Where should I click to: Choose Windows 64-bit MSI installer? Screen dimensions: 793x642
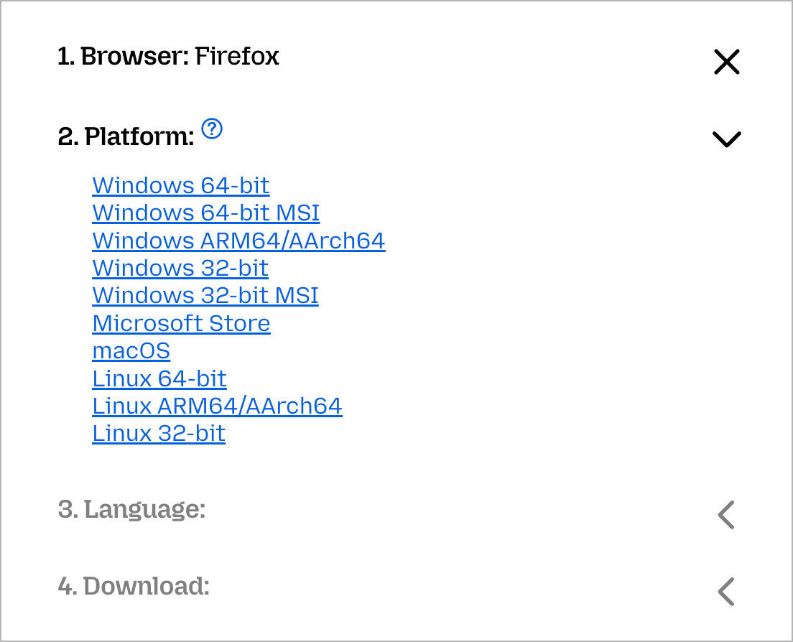click(x=206, y=213)
